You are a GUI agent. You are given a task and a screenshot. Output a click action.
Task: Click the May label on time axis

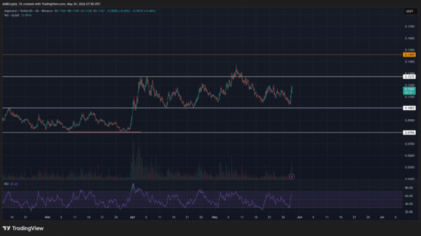214,217
